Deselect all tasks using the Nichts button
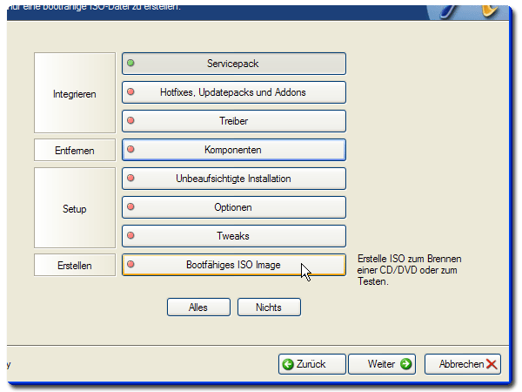The height and width of the screenshot is (392, 522). point(269,308)
